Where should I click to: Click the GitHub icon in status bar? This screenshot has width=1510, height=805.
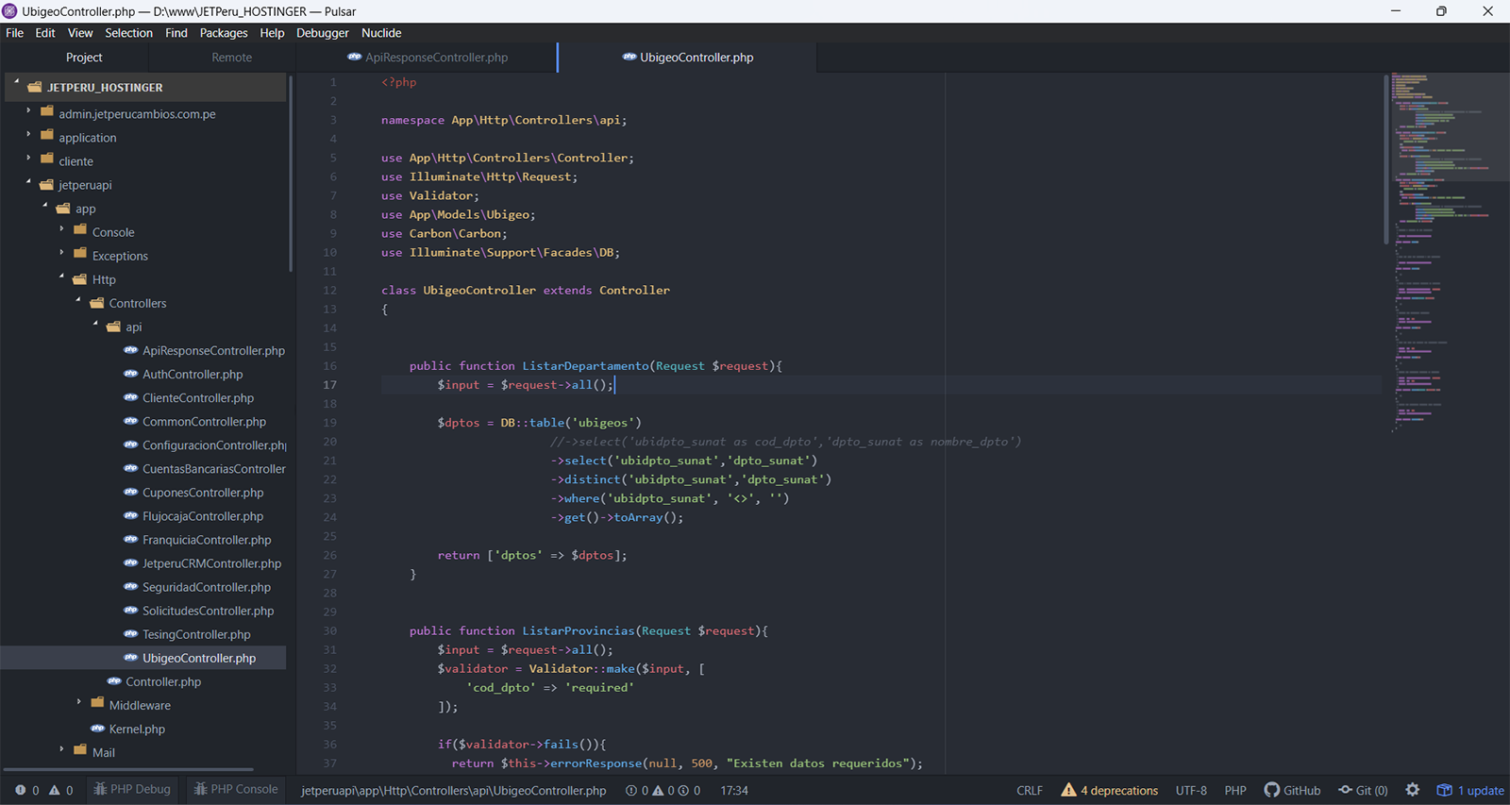1271,790
